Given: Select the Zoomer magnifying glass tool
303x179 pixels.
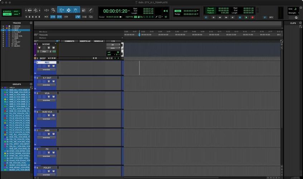Looking at the screenshot, I should (53, 10).
